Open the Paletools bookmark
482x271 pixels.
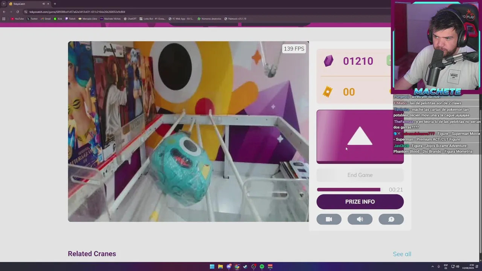point(235,19)
